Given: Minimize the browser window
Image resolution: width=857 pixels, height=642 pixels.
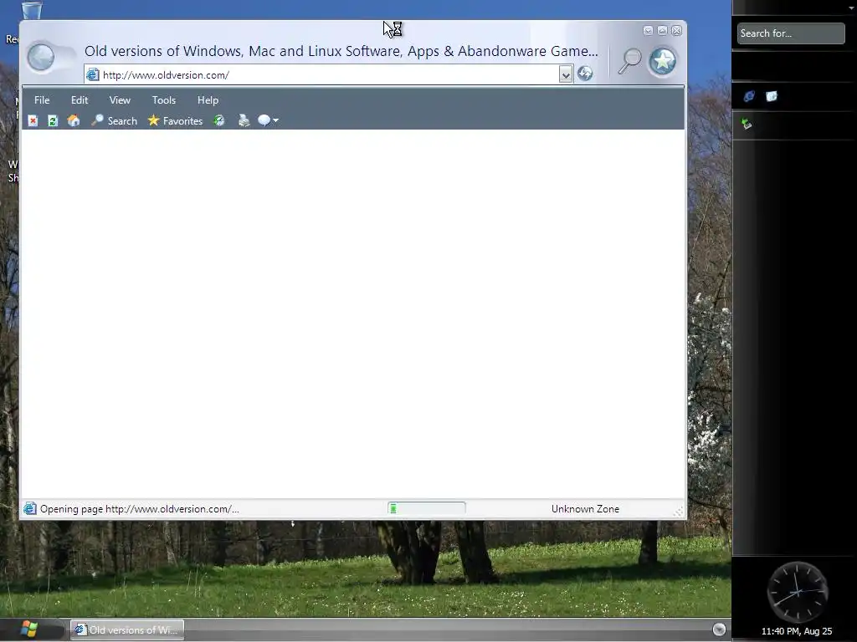Looking at the screenshot, I should [x=648, y=31].
